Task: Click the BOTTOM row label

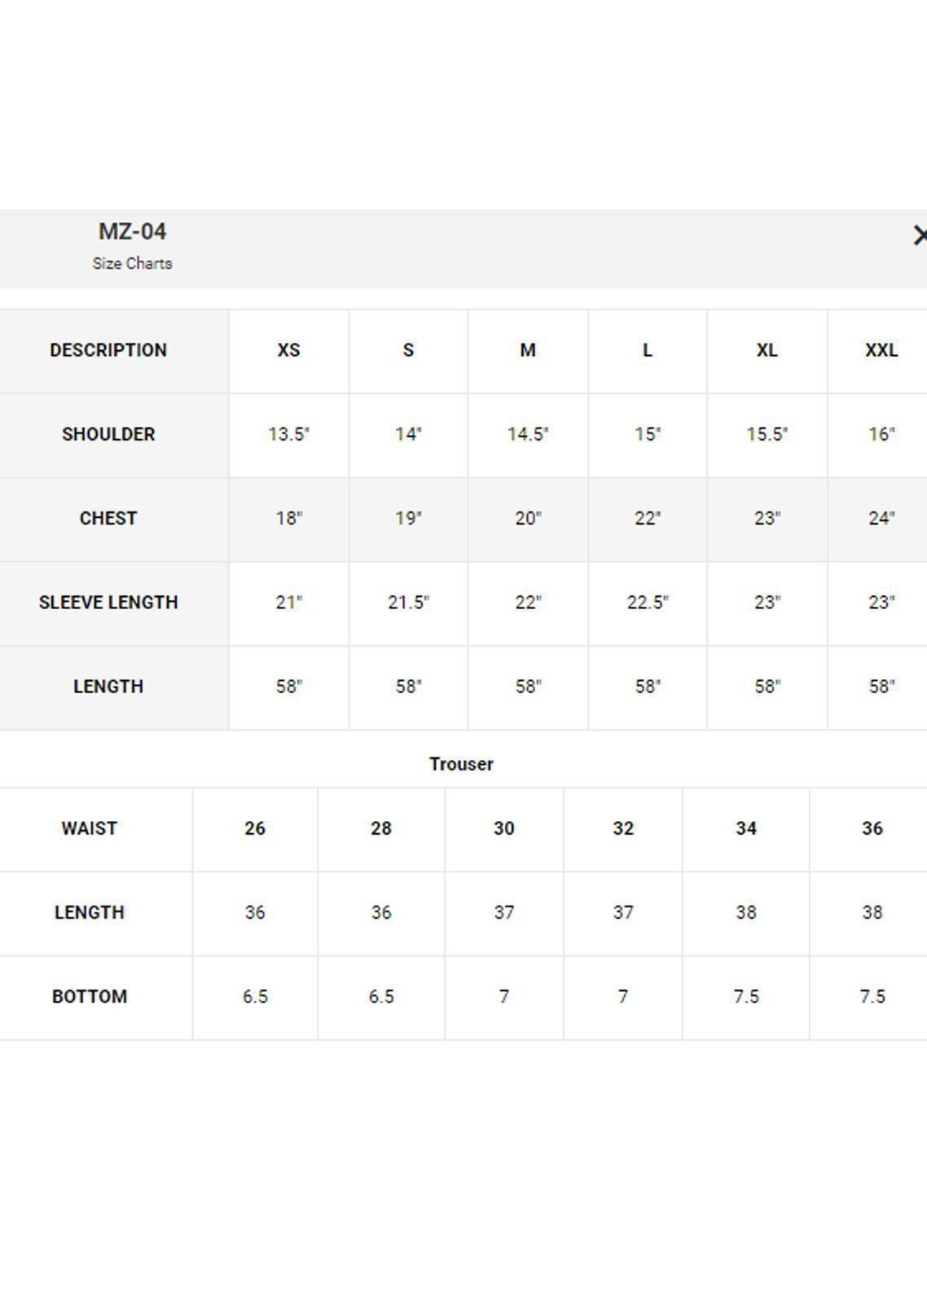Action: pyautogui.click(x=90, y=997)
